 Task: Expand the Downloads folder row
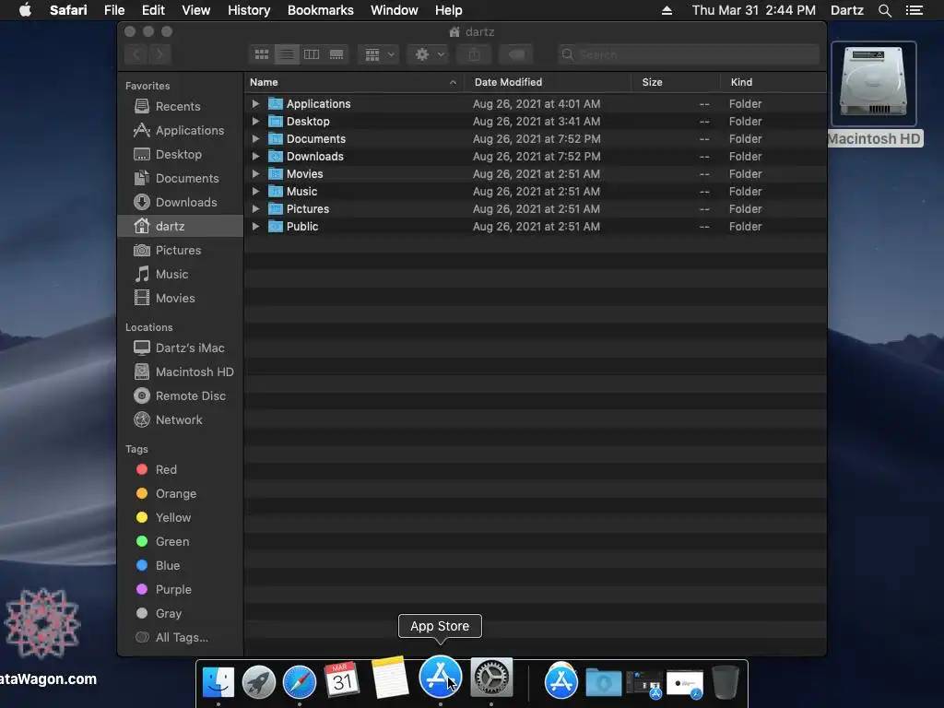(x=255, y=156)
